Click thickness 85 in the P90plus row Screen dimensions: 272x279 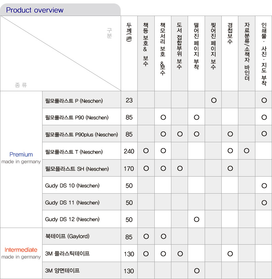tap(129, 134)
